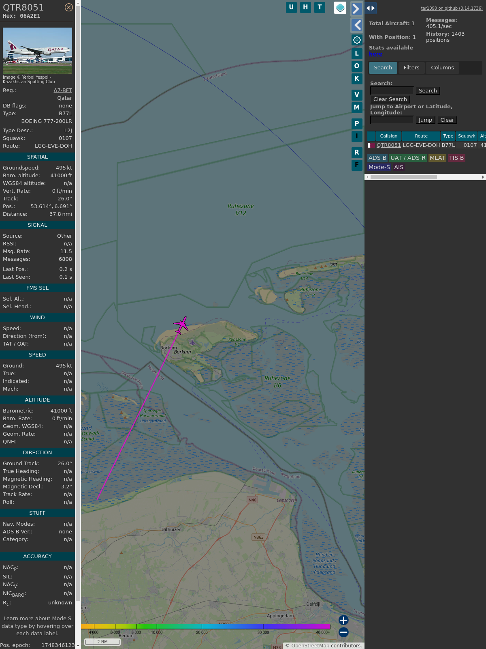The width and height of the screenshot is (486, 649).
Task: Select QTR8051 callsign in aircraft table
Action: click(389, 145)
